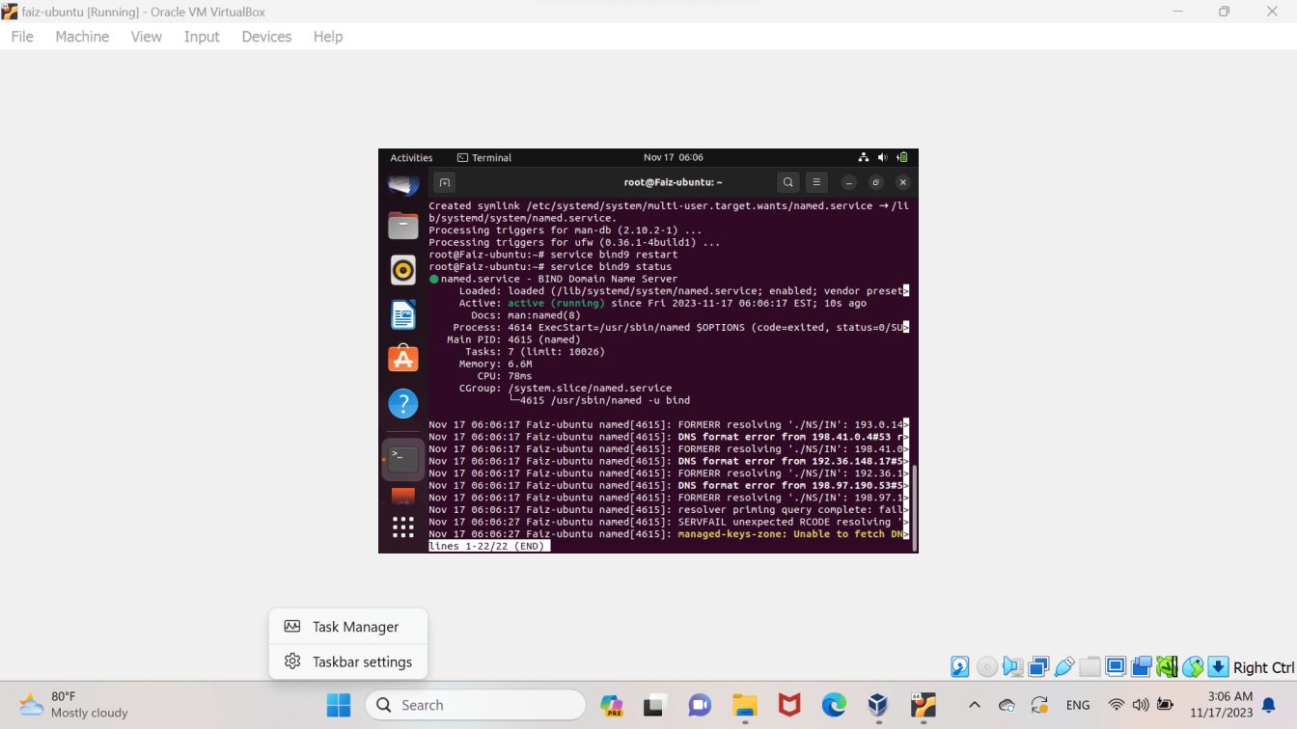Open the Help menu in VirtualBox
The image size is (1297, 729).
pos(328,37)
